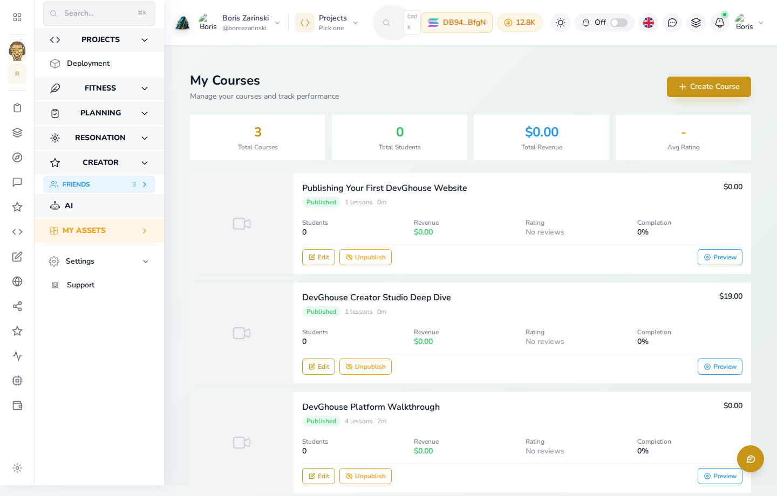Open Boris Zarinski account dropdown
The height and width of the screenshot is (496, 777).
click(x=240, y=23)
